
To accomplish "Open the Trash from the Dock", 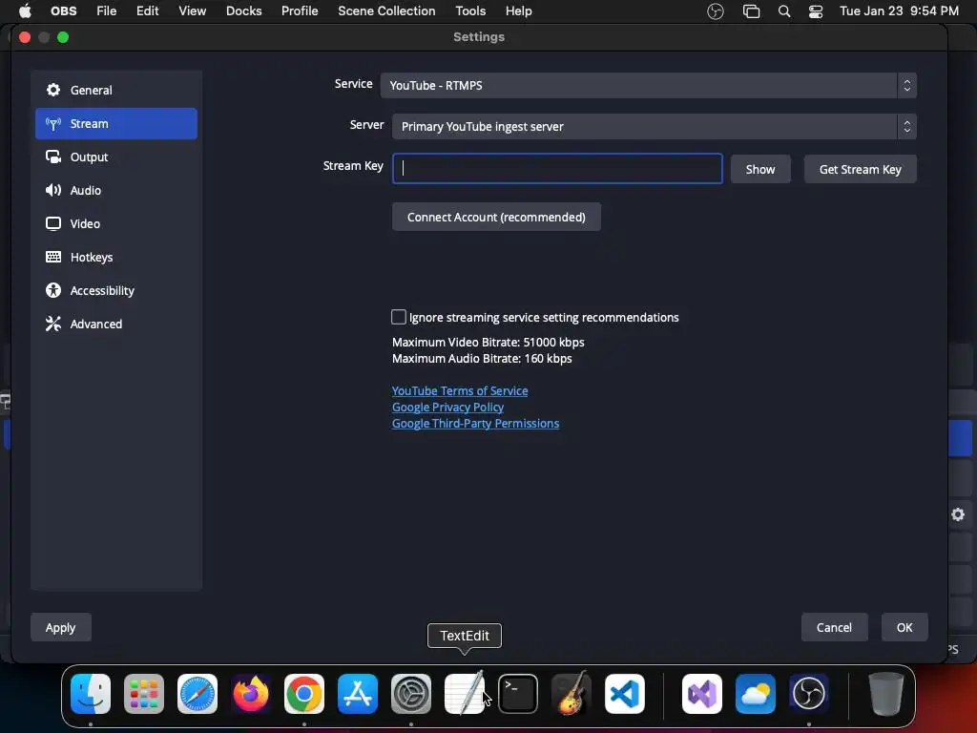I will point(886,693).
